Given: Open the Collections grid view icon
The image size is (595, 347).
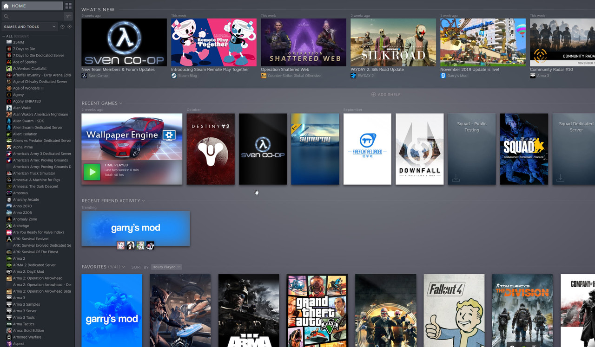Looking at the screenshot, I should coord(68,6).
